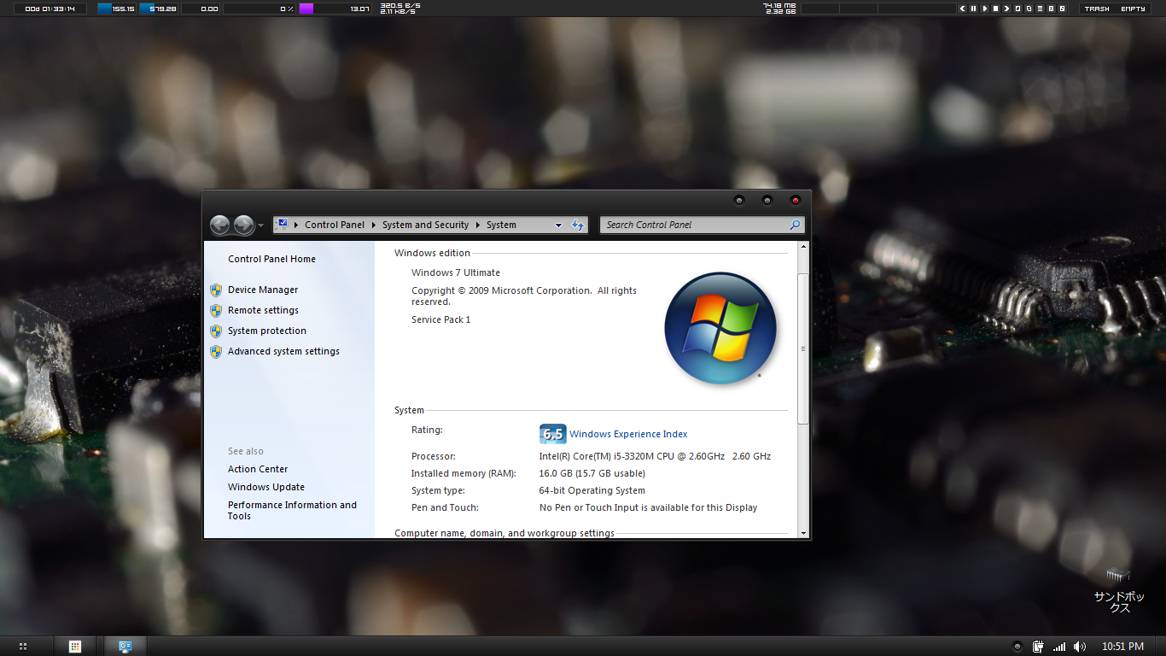Expand the address bar history dropdown arrow
The height and width of the screenshot is (656, 1166).
pyautogui.click(x=558, y=225)
